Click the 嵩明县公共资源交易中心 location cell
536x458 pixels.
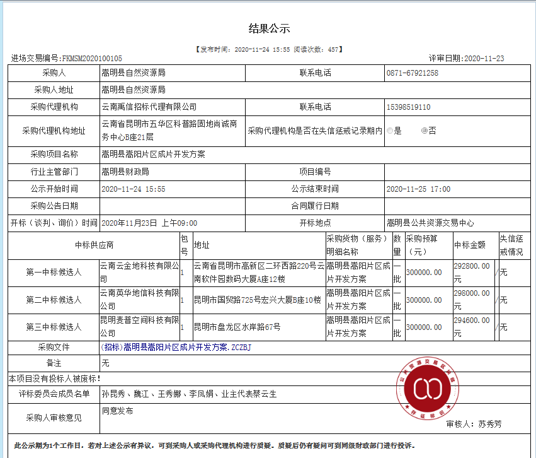tap(457, 223)
